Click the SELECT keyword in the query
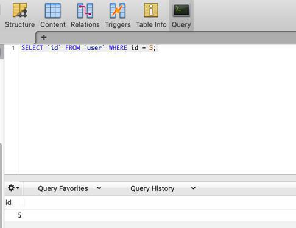296x228 pixels. coord(32,48)
